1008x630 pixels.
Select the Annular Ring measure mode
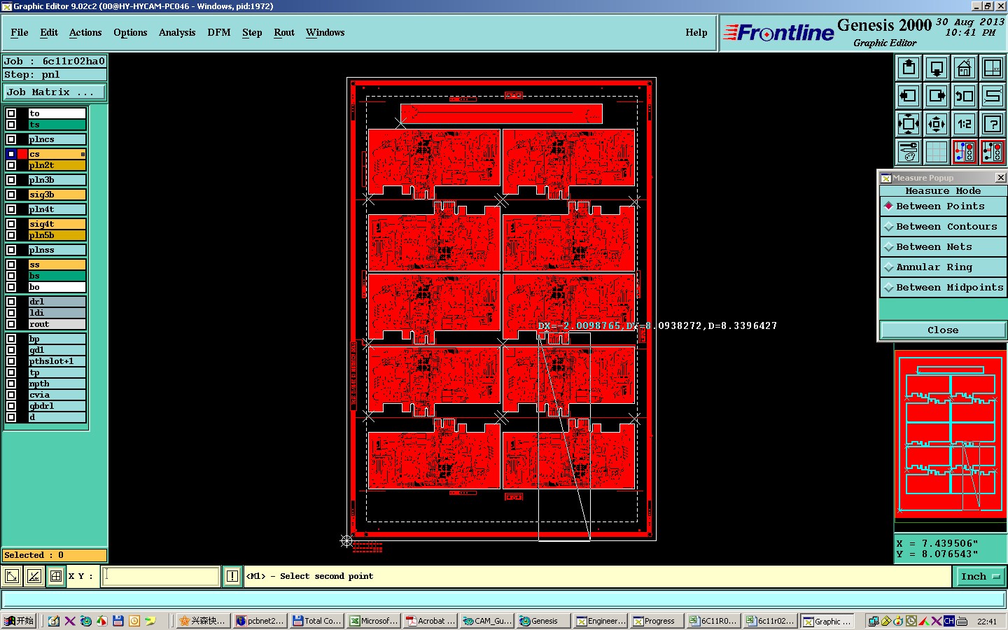pos(943,267)
